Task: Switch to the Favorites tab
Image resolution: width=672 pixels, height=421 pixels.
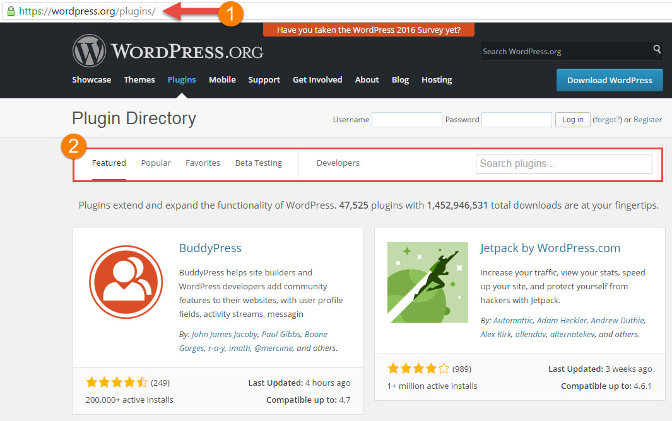Action: click(x=203, y=163)
